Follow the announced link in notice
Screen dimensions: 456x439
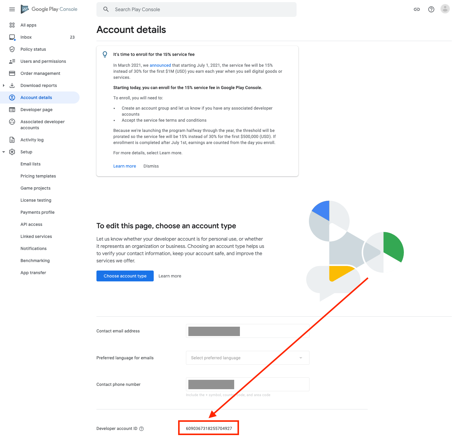(x=160, y=65)
